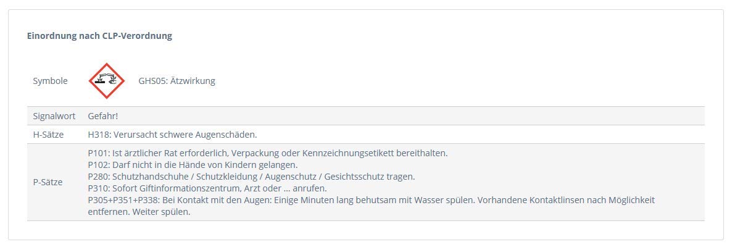Click the H318 hazard statement text
This screenshot has height=247, width=735.
(172, 135)
